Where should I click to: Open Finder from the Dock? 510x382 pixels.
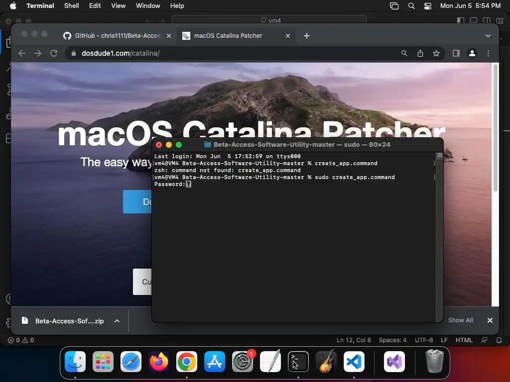[x=75, y=362]
